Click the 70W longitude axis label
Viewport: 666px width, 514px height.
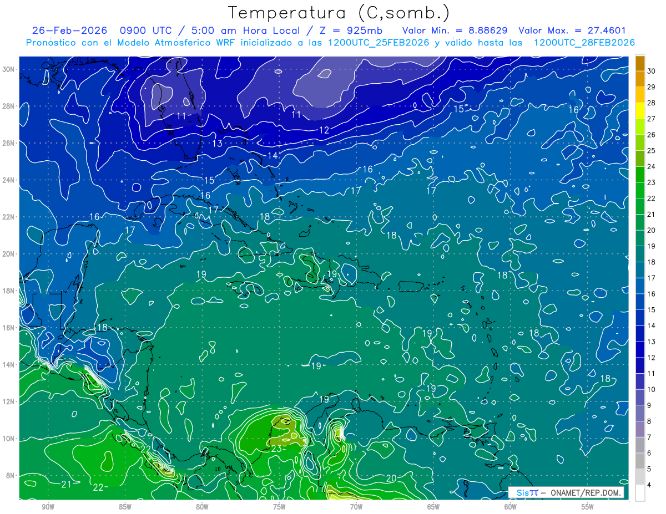coord(356,506)
